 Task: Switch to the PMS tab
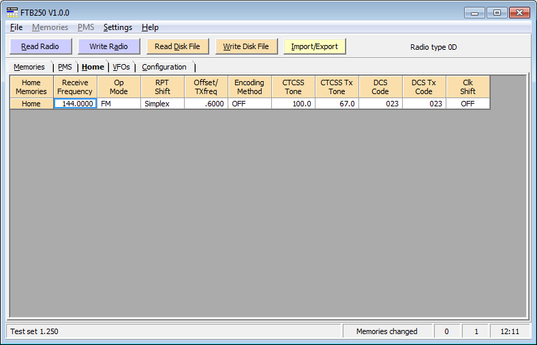pos(65,67)
